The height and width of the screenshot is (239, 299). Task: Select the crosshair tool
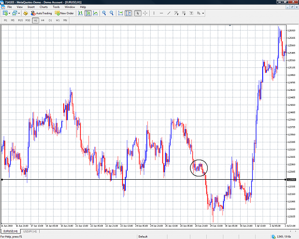tap(145, 13)
